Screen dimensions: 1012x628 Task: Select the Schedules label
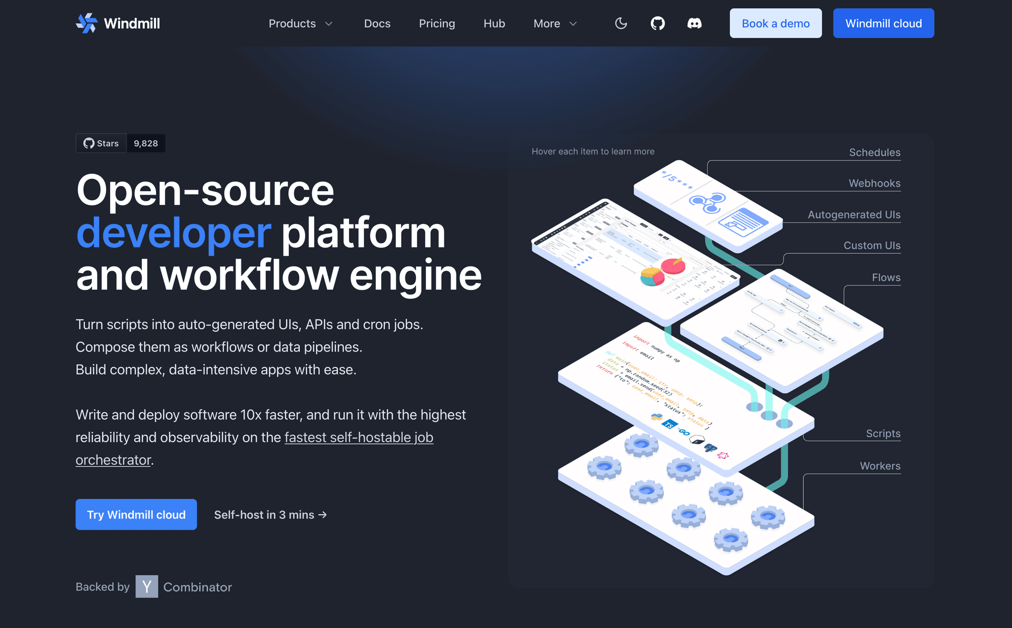tap(874, 152)
